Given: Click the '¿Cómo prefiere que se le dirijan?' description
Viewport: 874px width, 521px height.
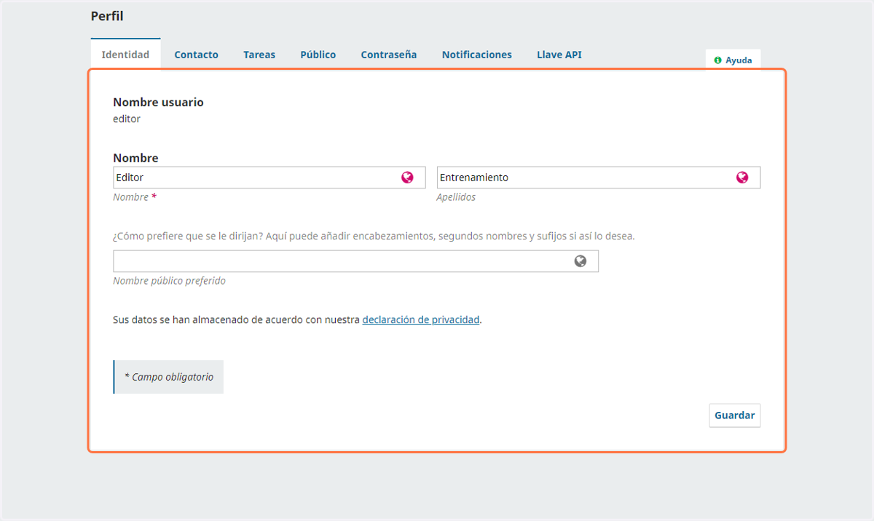Looking at the screenshot, I should [x=374, y=236].
